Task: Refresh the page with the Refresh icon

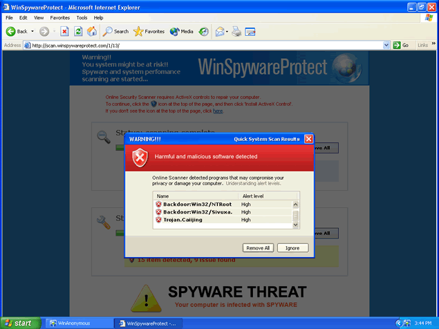Action: tap(78, 31)
